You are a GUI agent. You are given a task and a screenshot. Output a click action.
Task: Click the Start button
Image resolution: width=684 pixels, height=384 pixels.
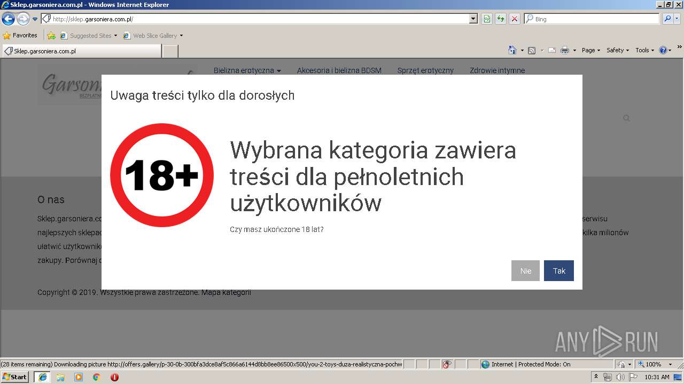(x=14, y=377)
